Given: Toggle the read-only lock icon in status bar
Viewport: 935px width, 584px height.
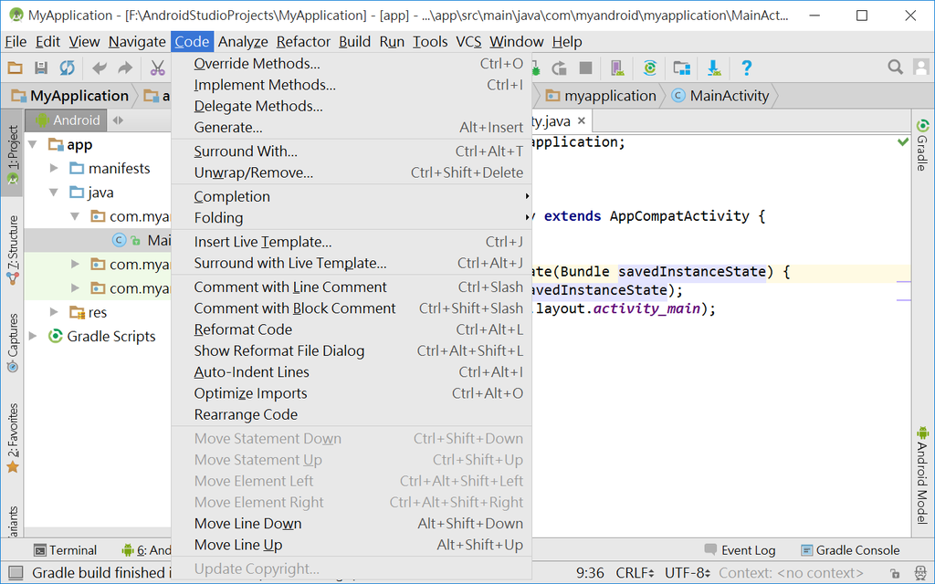Looking at the screenshot, I should pos(895,574).
